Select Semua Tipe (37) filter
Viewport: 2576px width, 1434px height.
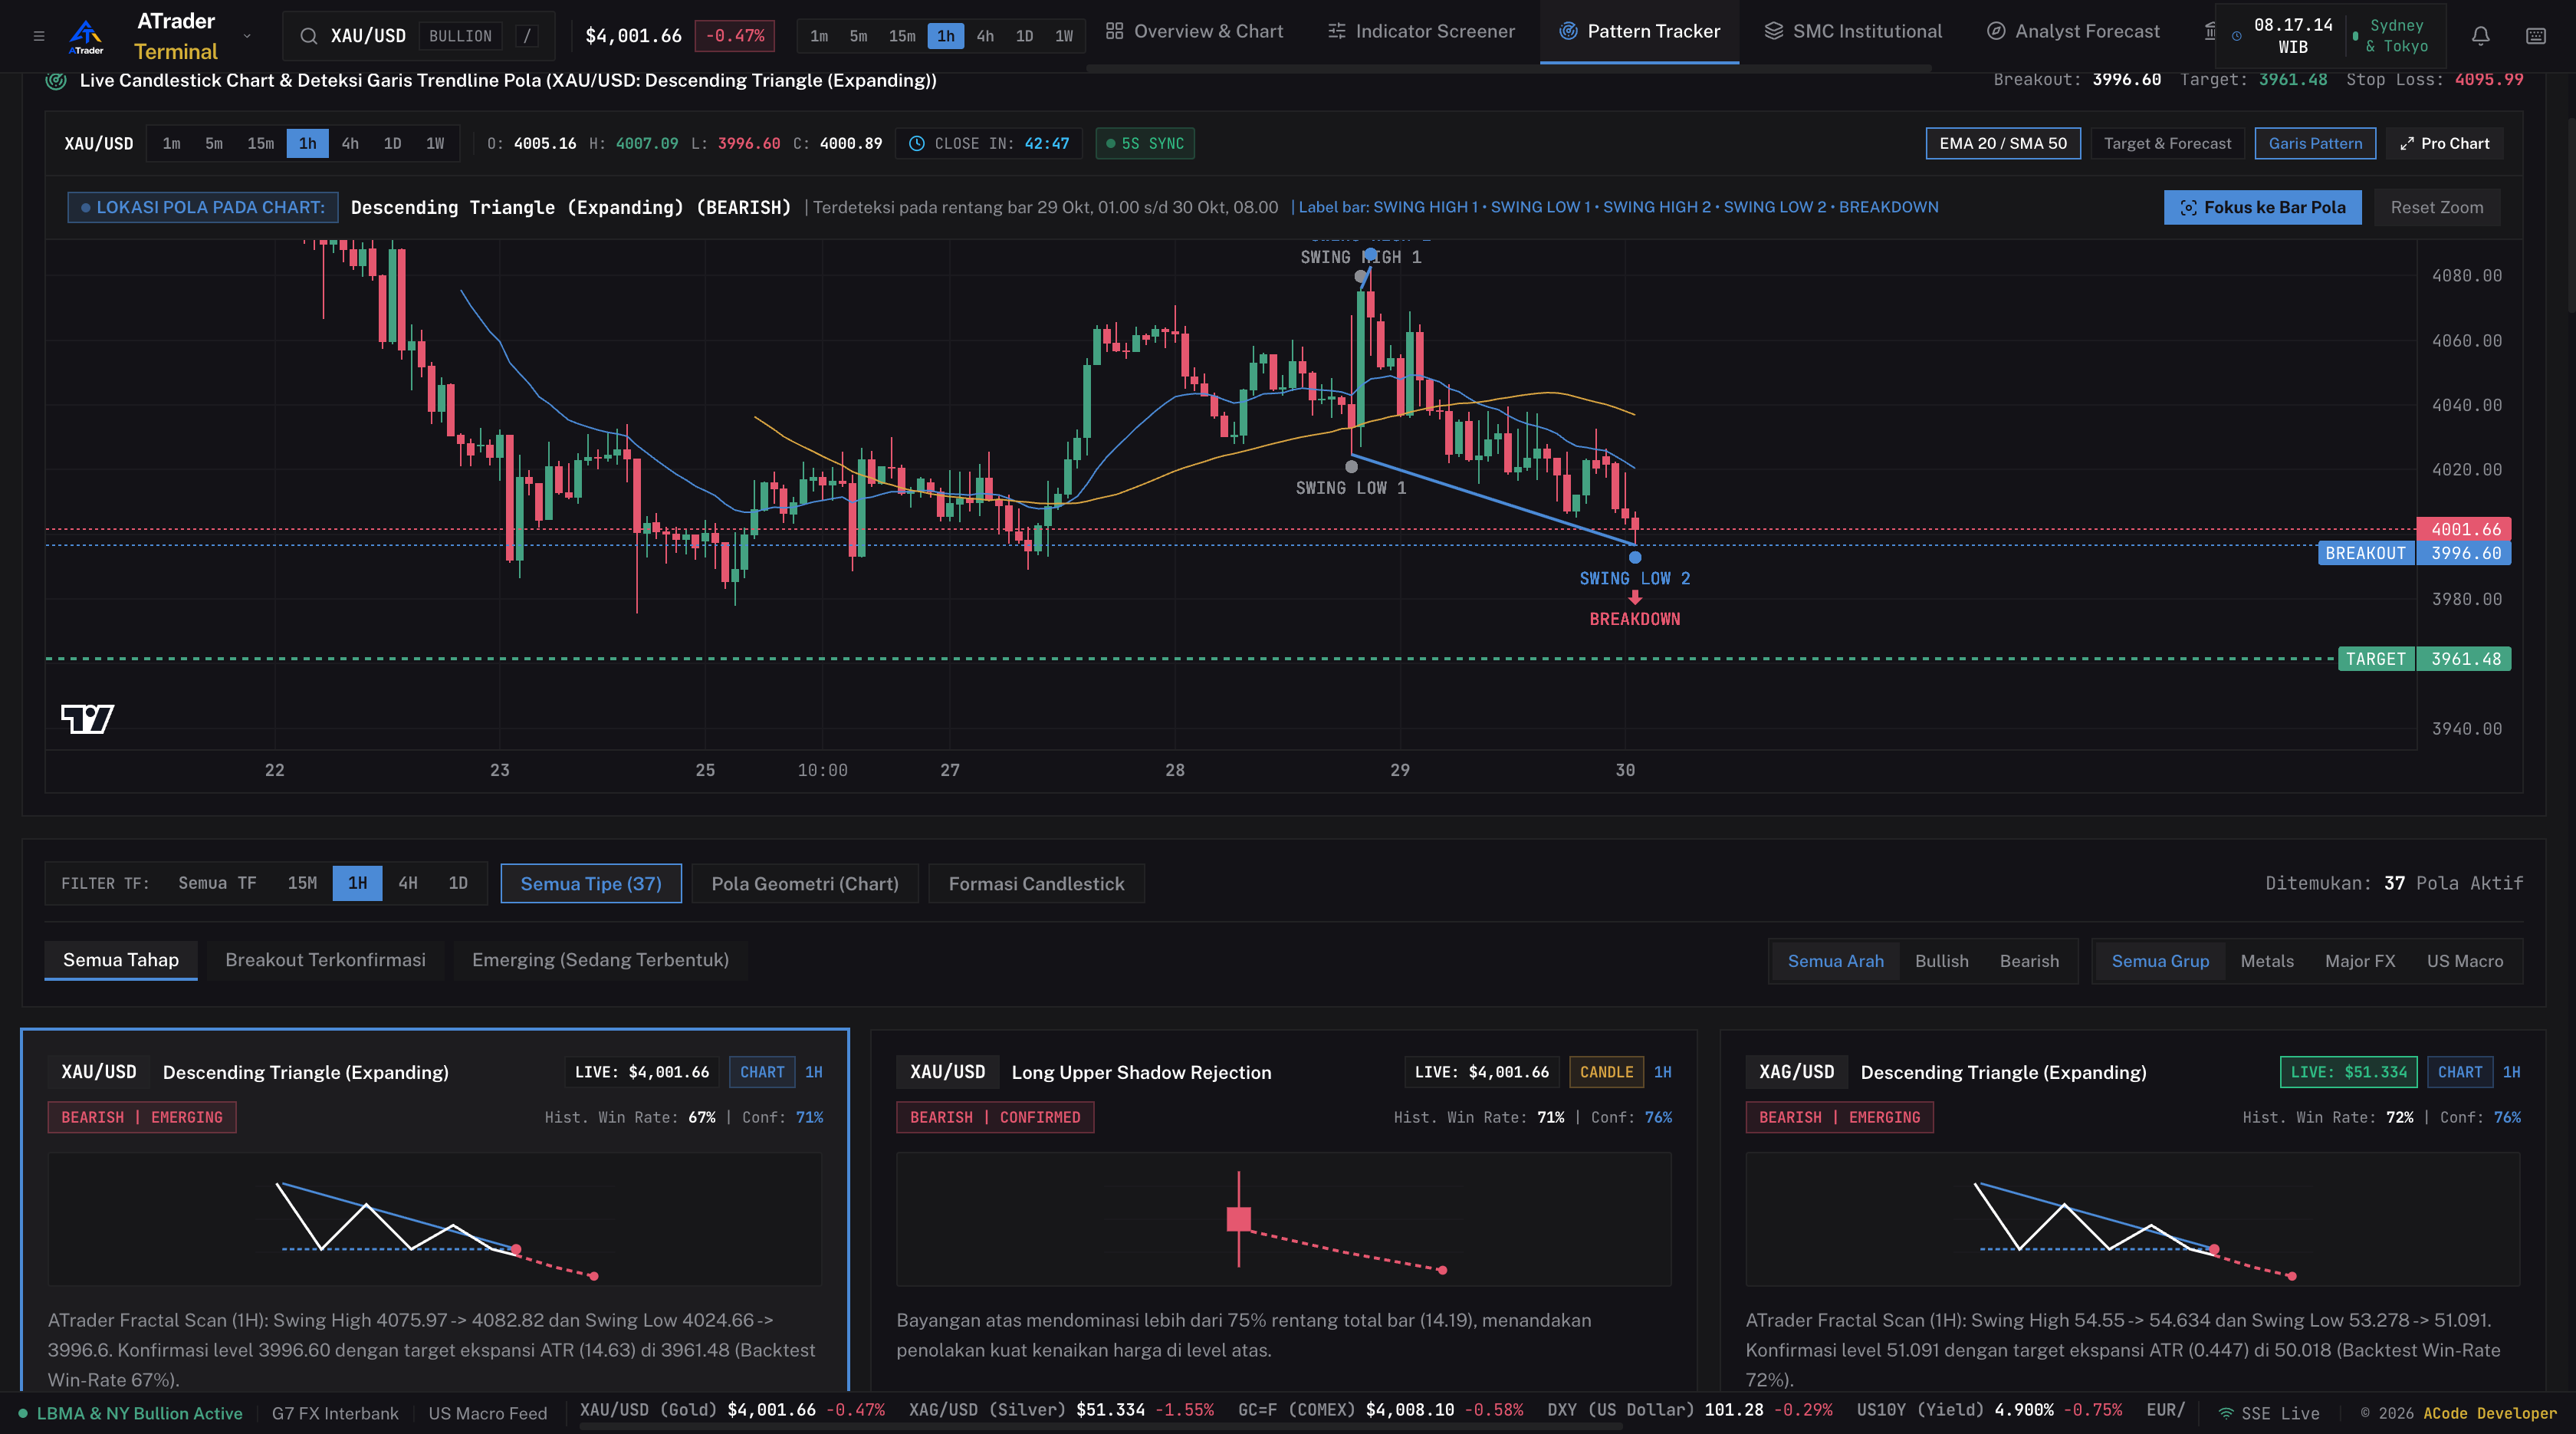pos(591,884)
